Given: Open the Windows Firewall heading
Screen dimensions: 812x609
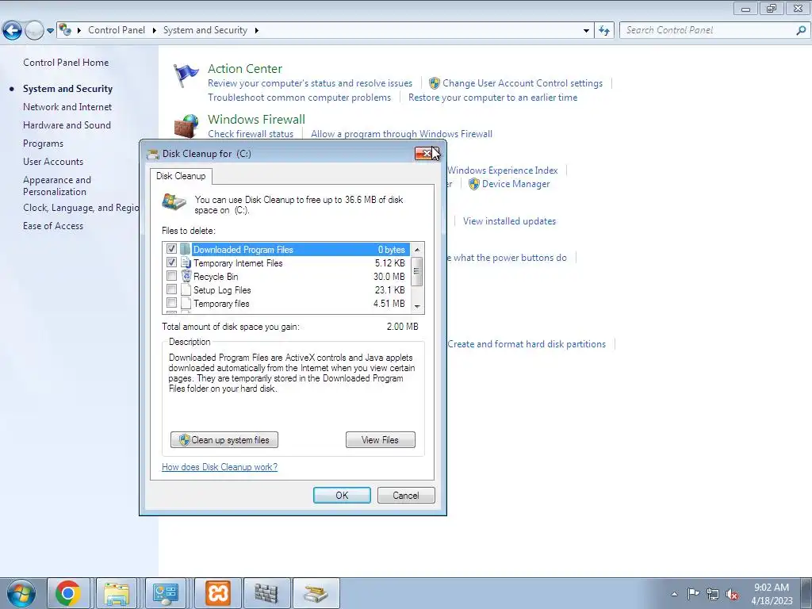Looking at the screenshot, I should tap(256, 120).
